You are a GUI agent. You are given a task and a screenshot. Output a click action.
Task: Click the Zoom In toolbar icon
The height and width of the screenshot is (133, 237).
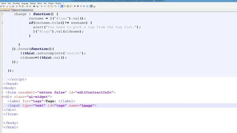[x=41, y=6]
